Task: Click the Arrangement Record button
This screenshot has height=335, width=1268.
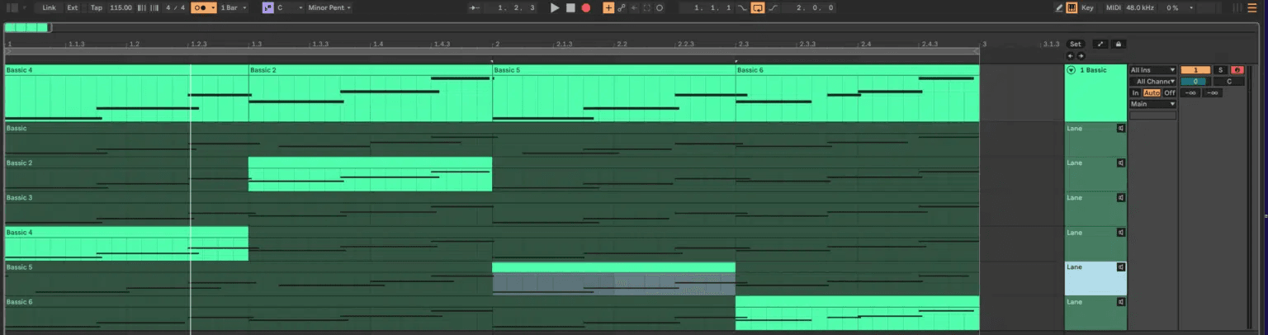Action: (x=586, y=7)
